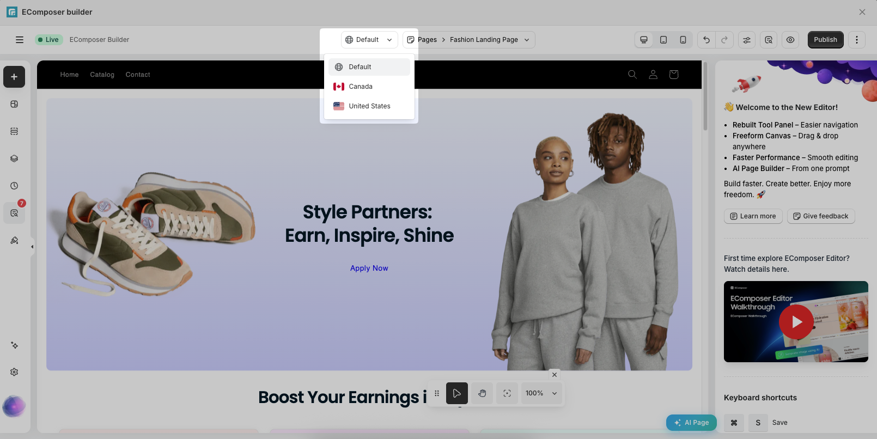Switch to desktop device view
The width and height of the screenshot is (877, 439).
pyautogui.click(x=644, y=40)
